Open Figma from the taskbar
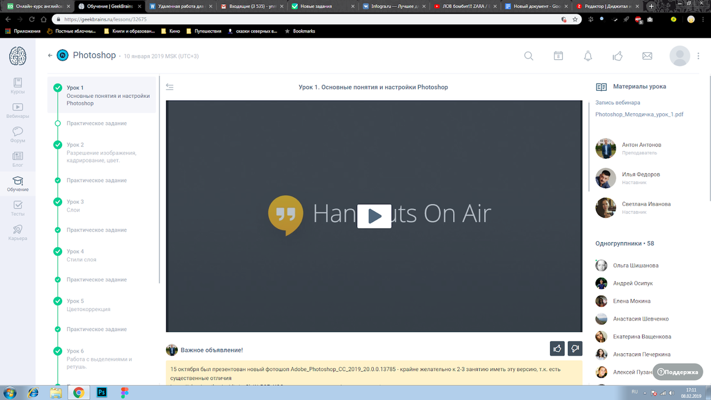The height and width of the screenshot is (400, 711). [x=123, y=392]
